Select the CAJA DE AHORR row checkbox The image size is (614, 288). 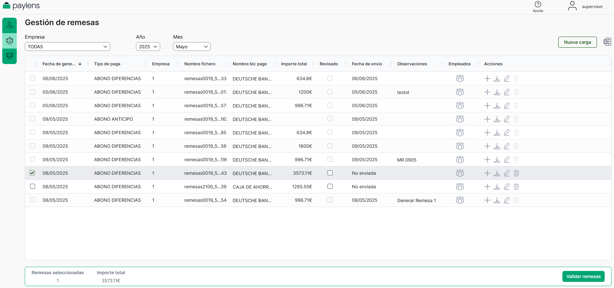[x=33, y=187]
